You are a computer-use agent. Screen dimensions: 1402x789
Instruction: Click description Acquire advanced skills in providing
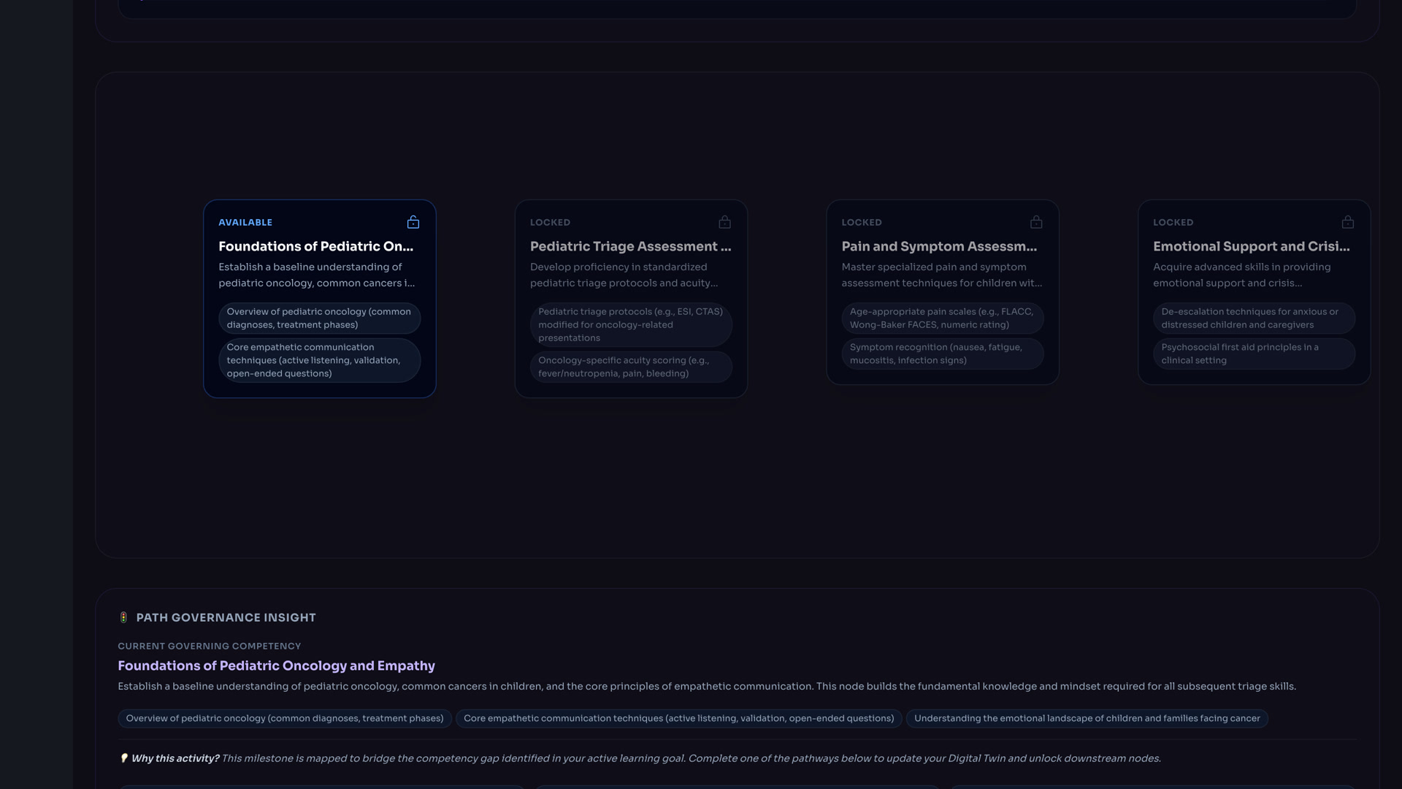[1242, 275]
